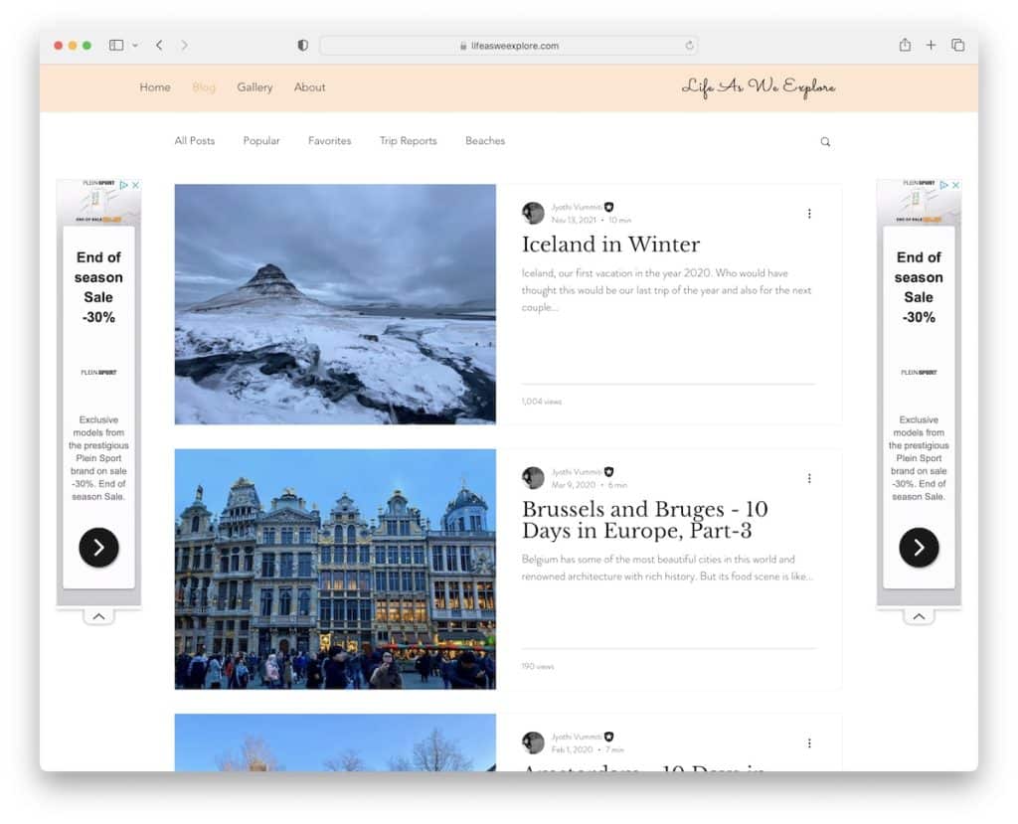
Task: Select the Popular category tab
Action: pos(261,140)
